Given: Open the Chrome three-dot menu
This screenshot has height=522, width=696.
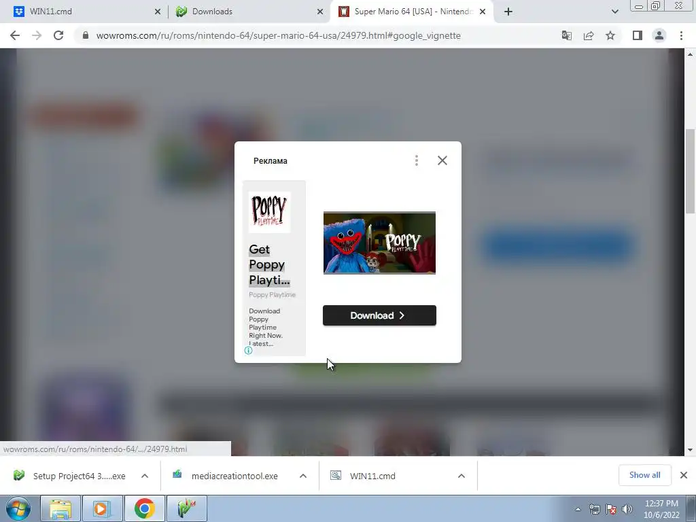Looking at the screenshot, I should click(x=681, y=35).
